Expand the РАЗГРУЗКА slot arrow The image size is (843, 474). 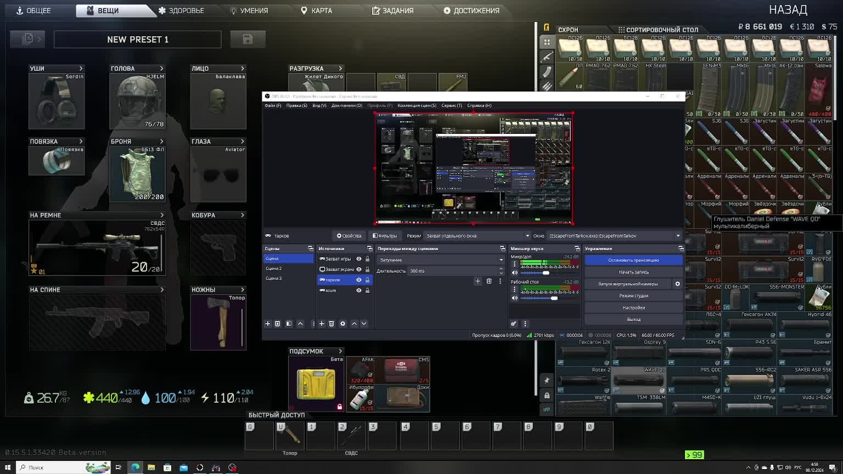pyautogui.click(x=340, y=69)
